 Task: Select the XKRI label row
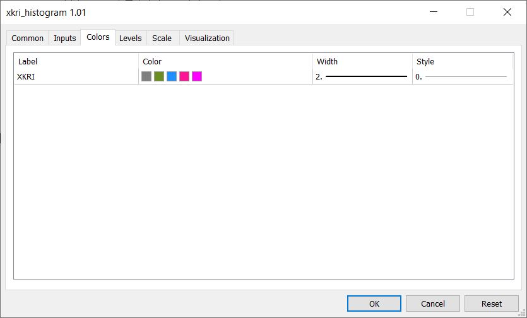click(27, 76)
